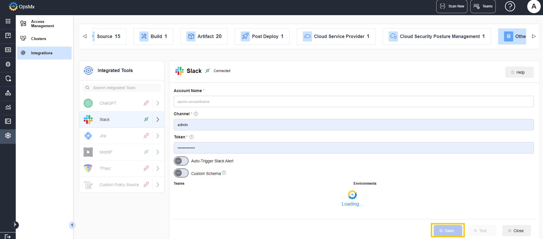Open the settings gear icon in left rail

tap(8, 136)
